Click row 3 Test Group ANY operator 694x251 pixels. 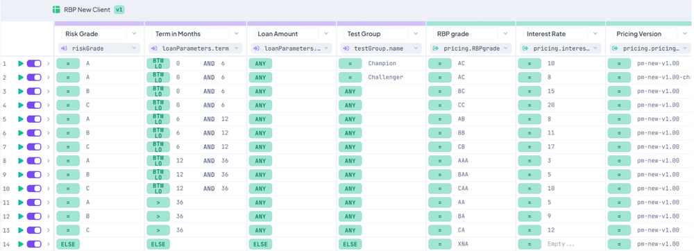coord(350,92)
